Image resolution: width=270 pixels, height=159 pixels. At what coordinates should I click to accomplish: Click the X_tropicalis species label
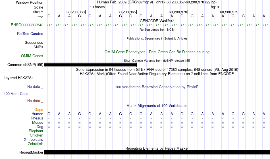point(34,140)
